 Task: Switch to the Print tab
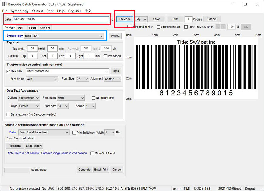tap(33, 28)
